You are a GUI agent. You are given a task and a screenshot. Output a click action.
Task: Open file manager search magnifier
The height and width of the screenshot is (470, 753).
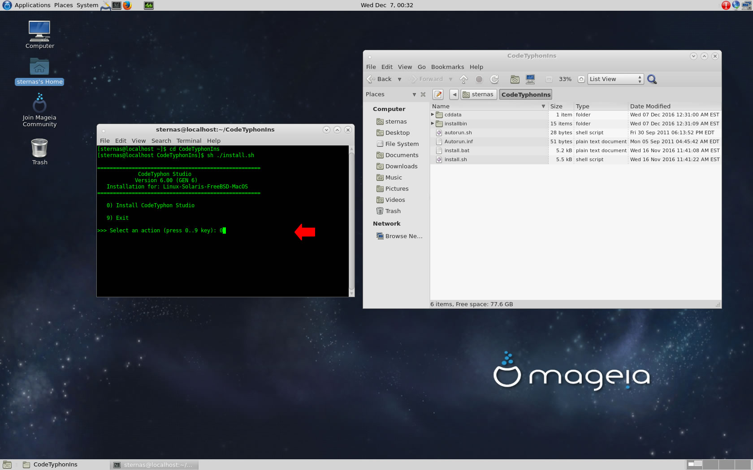tap(652, 79)
